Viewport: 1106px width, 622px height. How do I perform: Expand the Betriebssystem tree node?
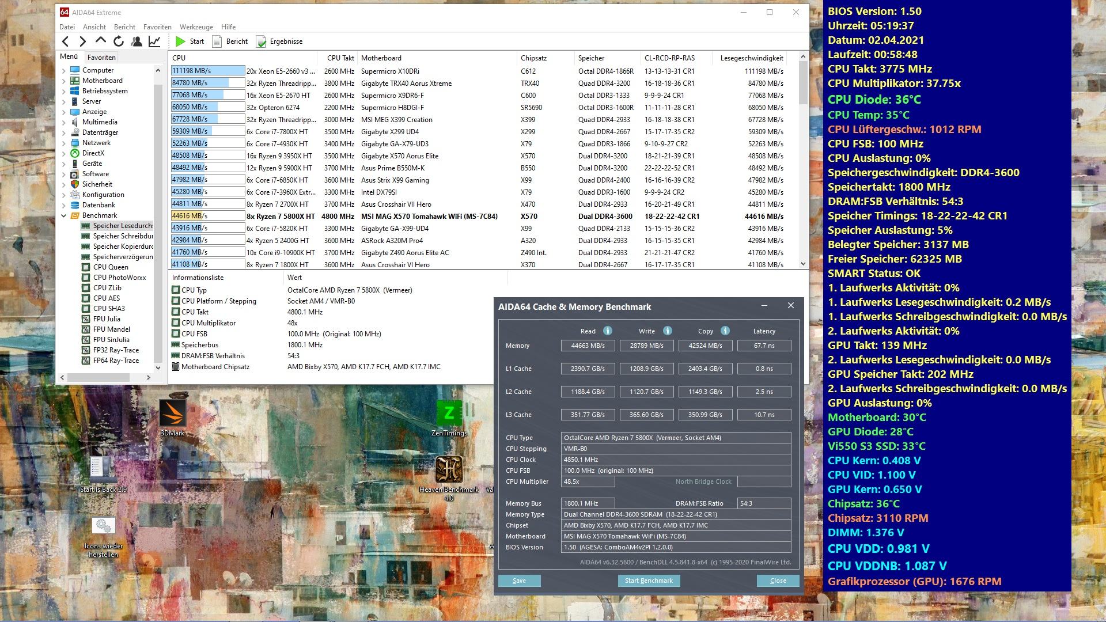[63, 91]
